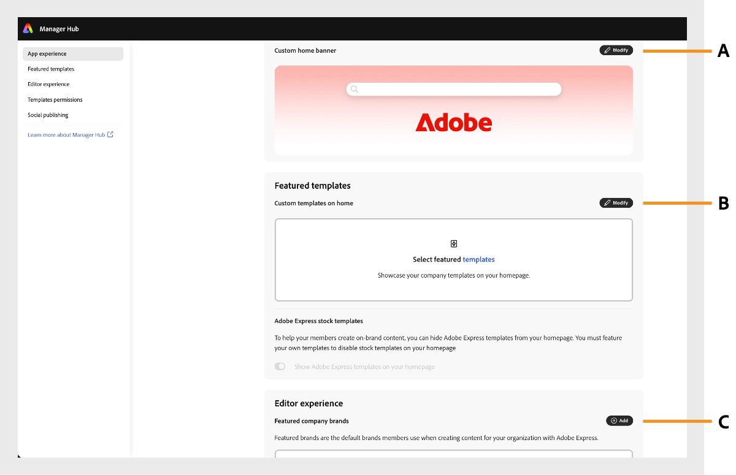Modify Custom templates on home
Image resolution: width=736 pixels, height=475 pixels.
point(616,203)
